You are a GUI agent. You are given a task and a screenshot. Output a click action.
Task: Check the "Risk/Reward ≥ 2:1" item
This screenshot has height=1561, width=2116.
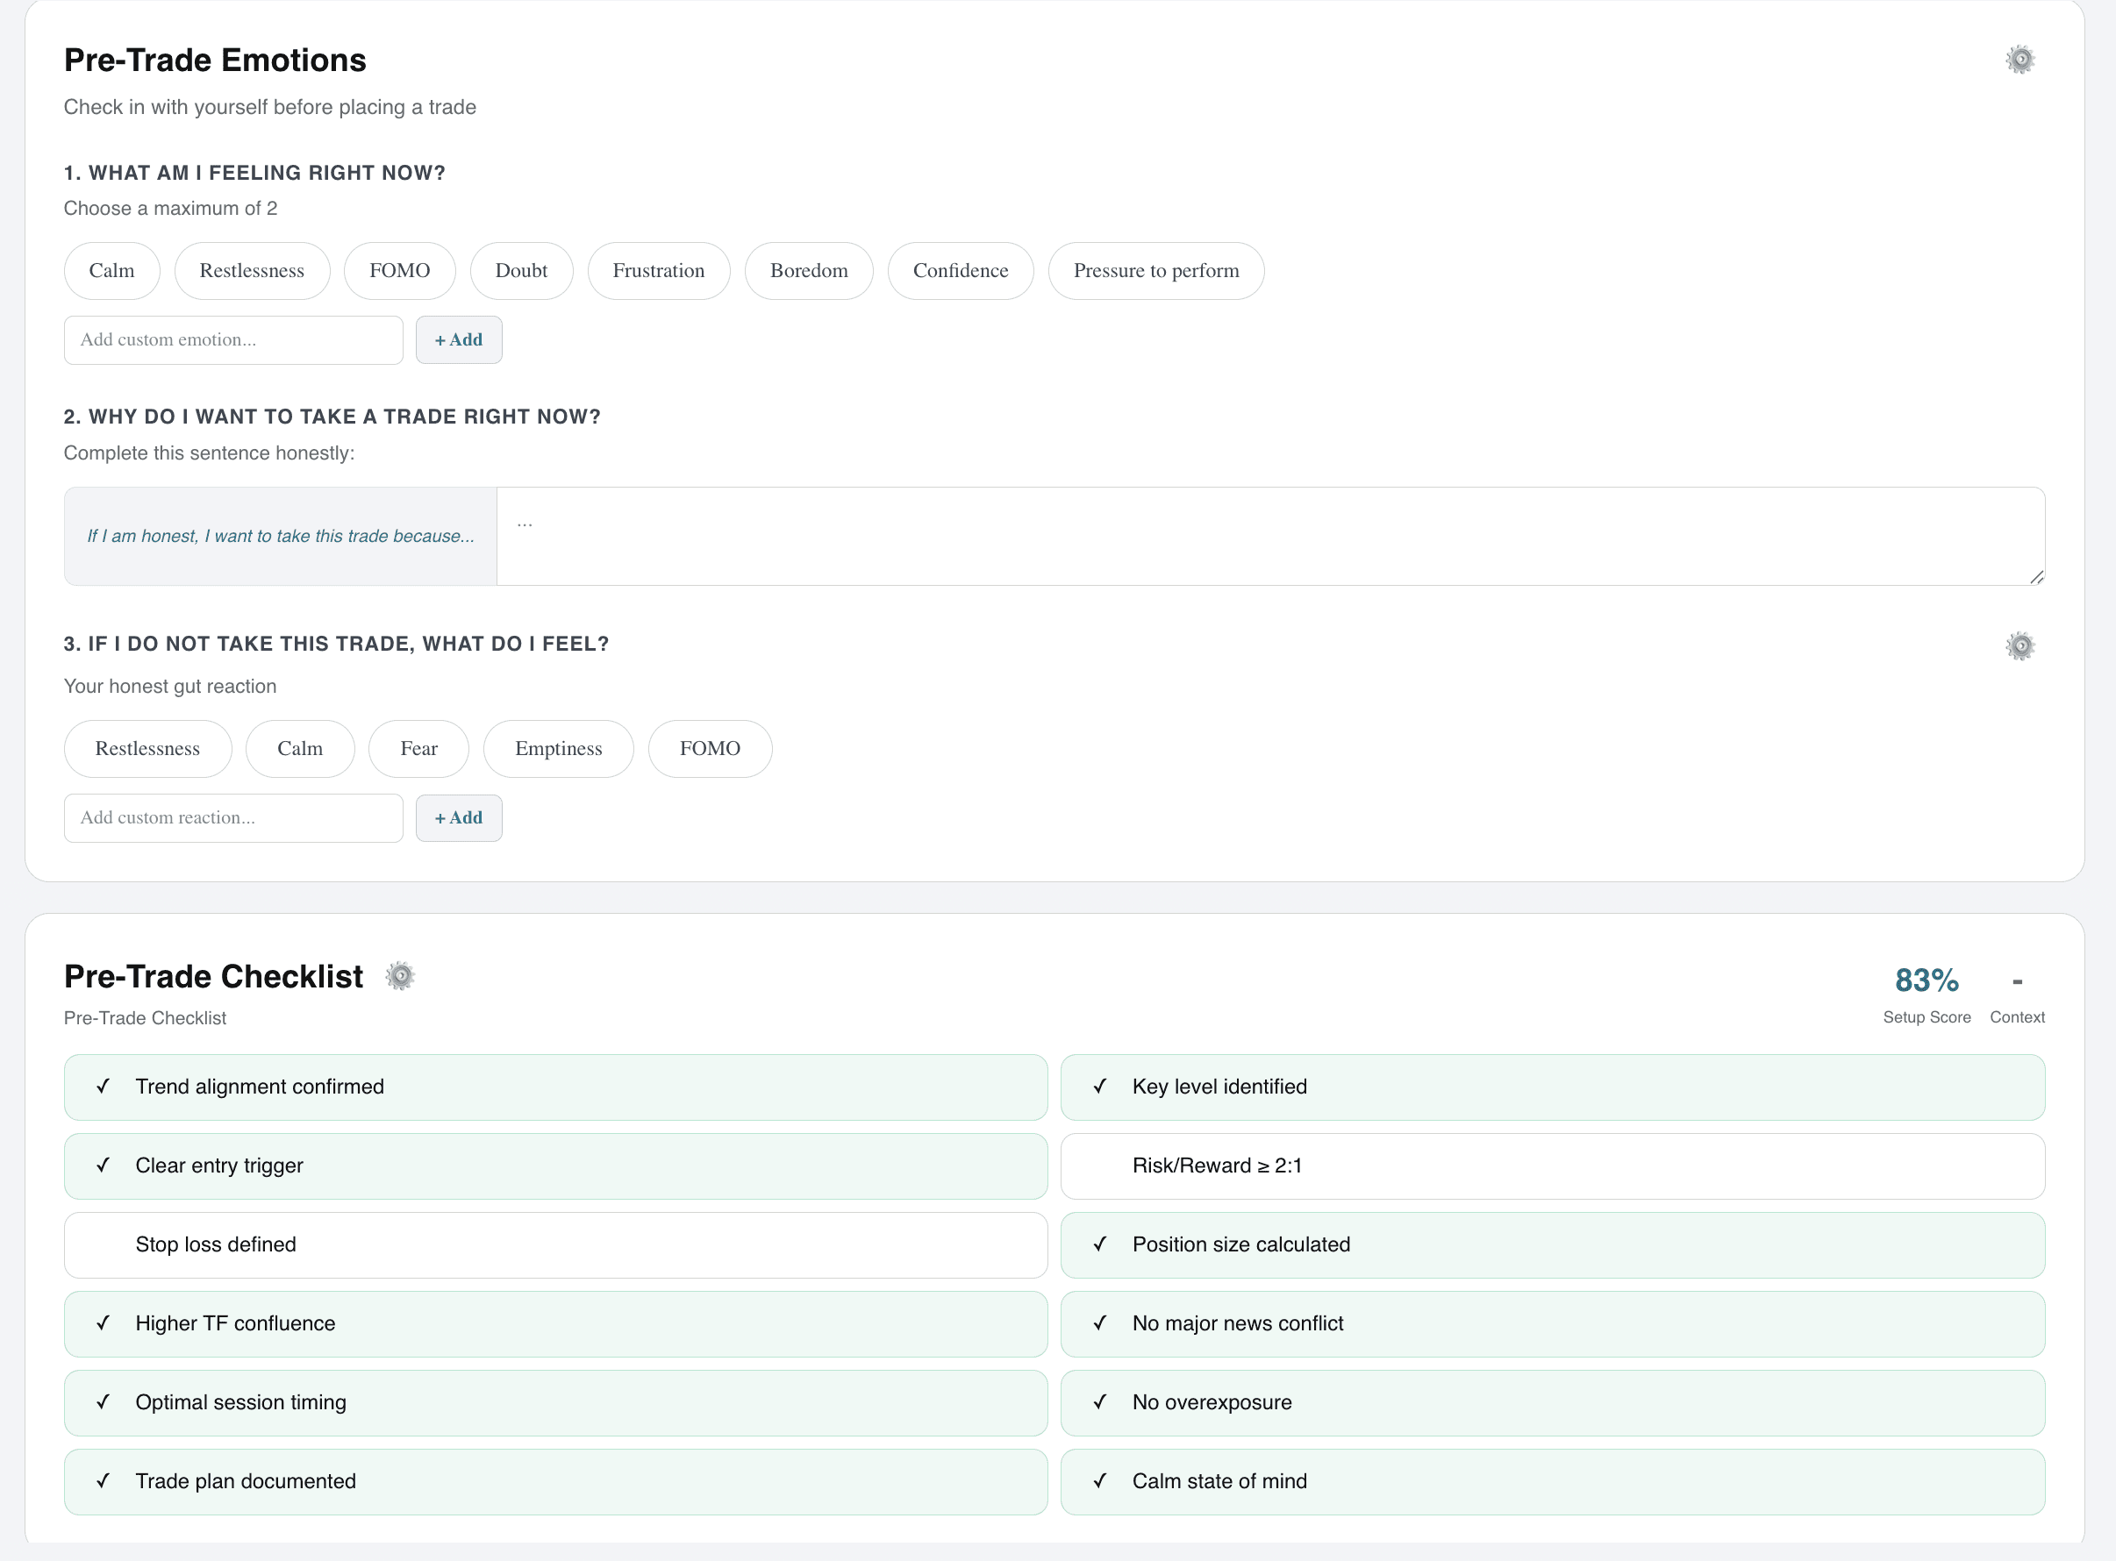(x=1553, y=1165)
